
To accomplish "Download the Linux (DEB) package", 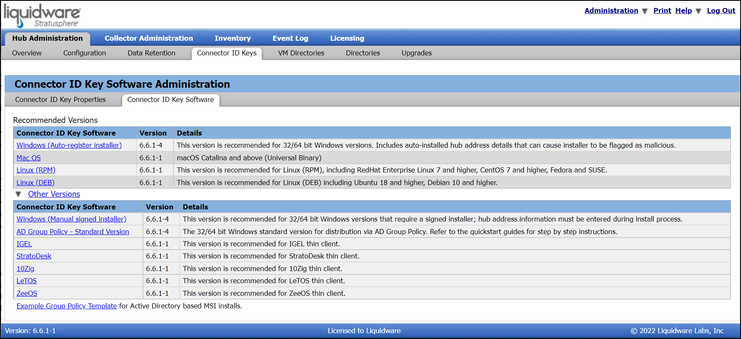I will pos(36,183).
